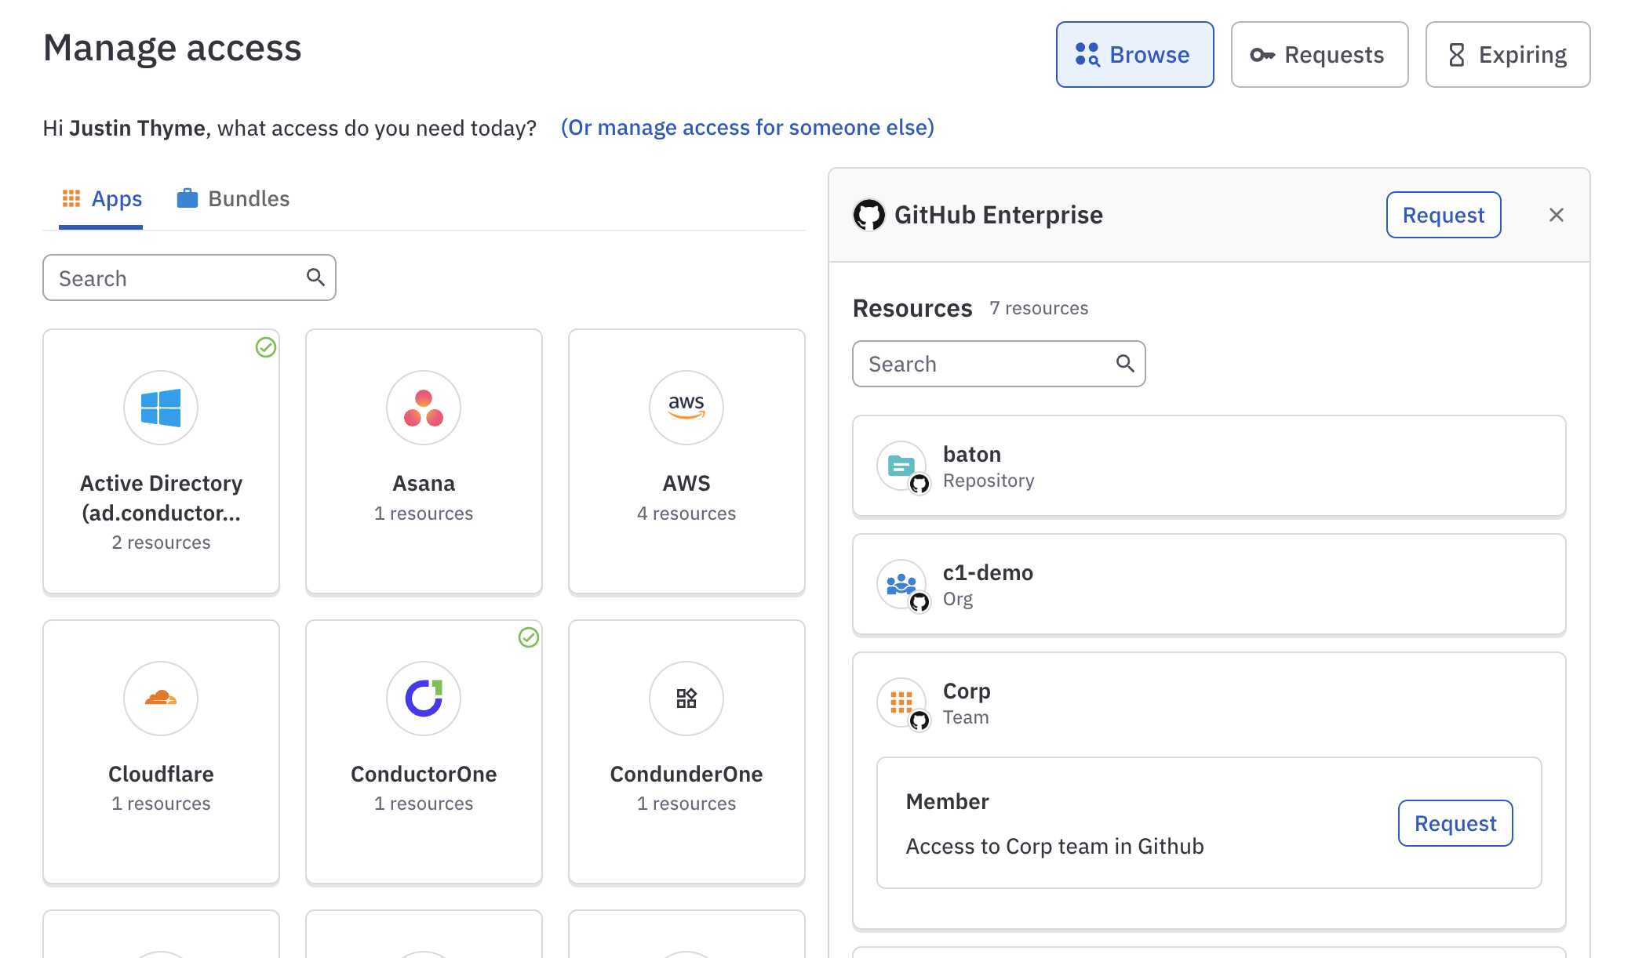The image size is (1635, 958).
Task: Click the Cloudflare cloud logo icon
Action: pos(161,699)
